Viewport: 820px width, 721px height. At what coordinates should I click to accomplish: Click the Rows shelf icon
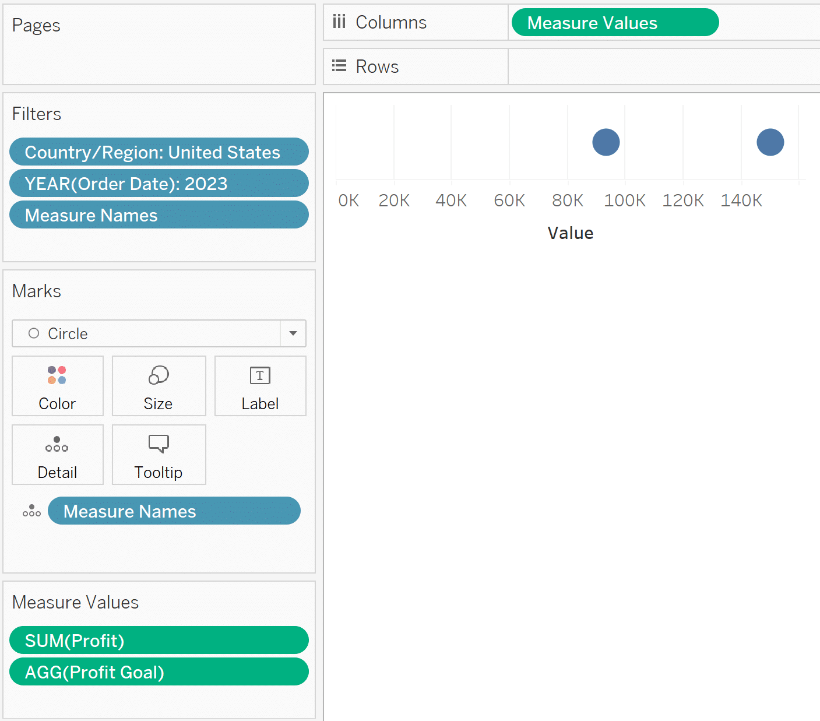(339, 66)
